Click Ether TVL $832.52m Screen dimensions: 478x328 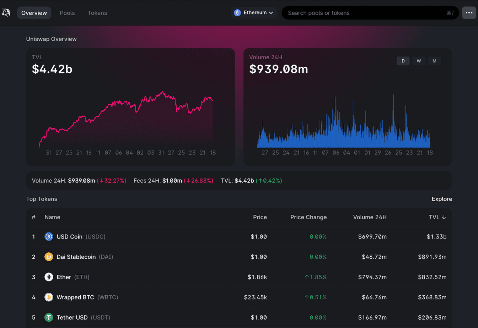point(432,277)
